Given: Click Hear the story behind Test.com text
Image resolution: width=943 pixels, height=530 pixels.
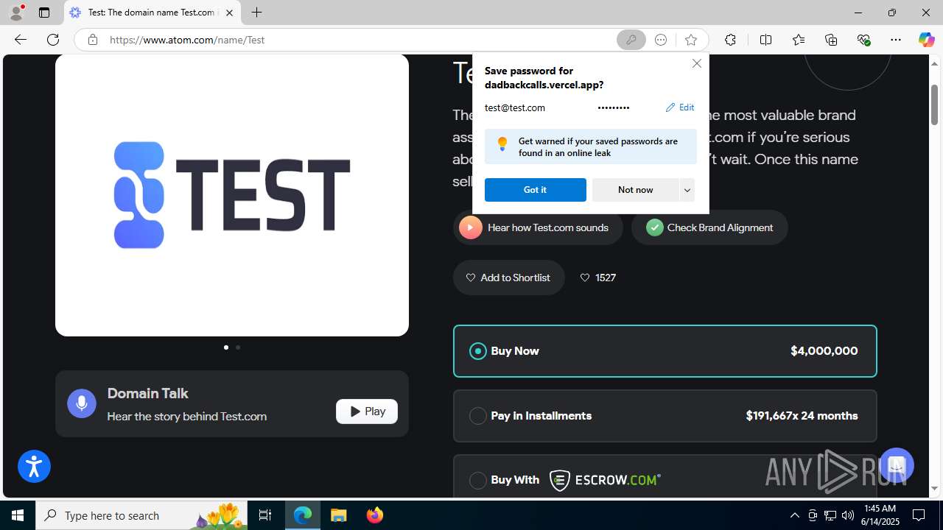Looking at the screenshot, I should (187, 417).
